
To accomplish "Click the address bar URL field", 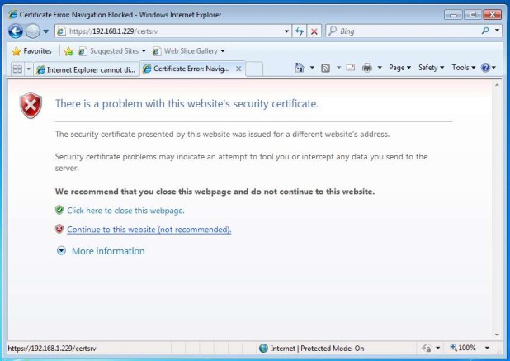I will point(172,31).
